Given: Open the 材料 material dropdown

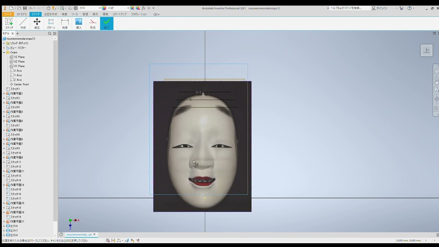Looking at the screenshot, I should 90,8.
